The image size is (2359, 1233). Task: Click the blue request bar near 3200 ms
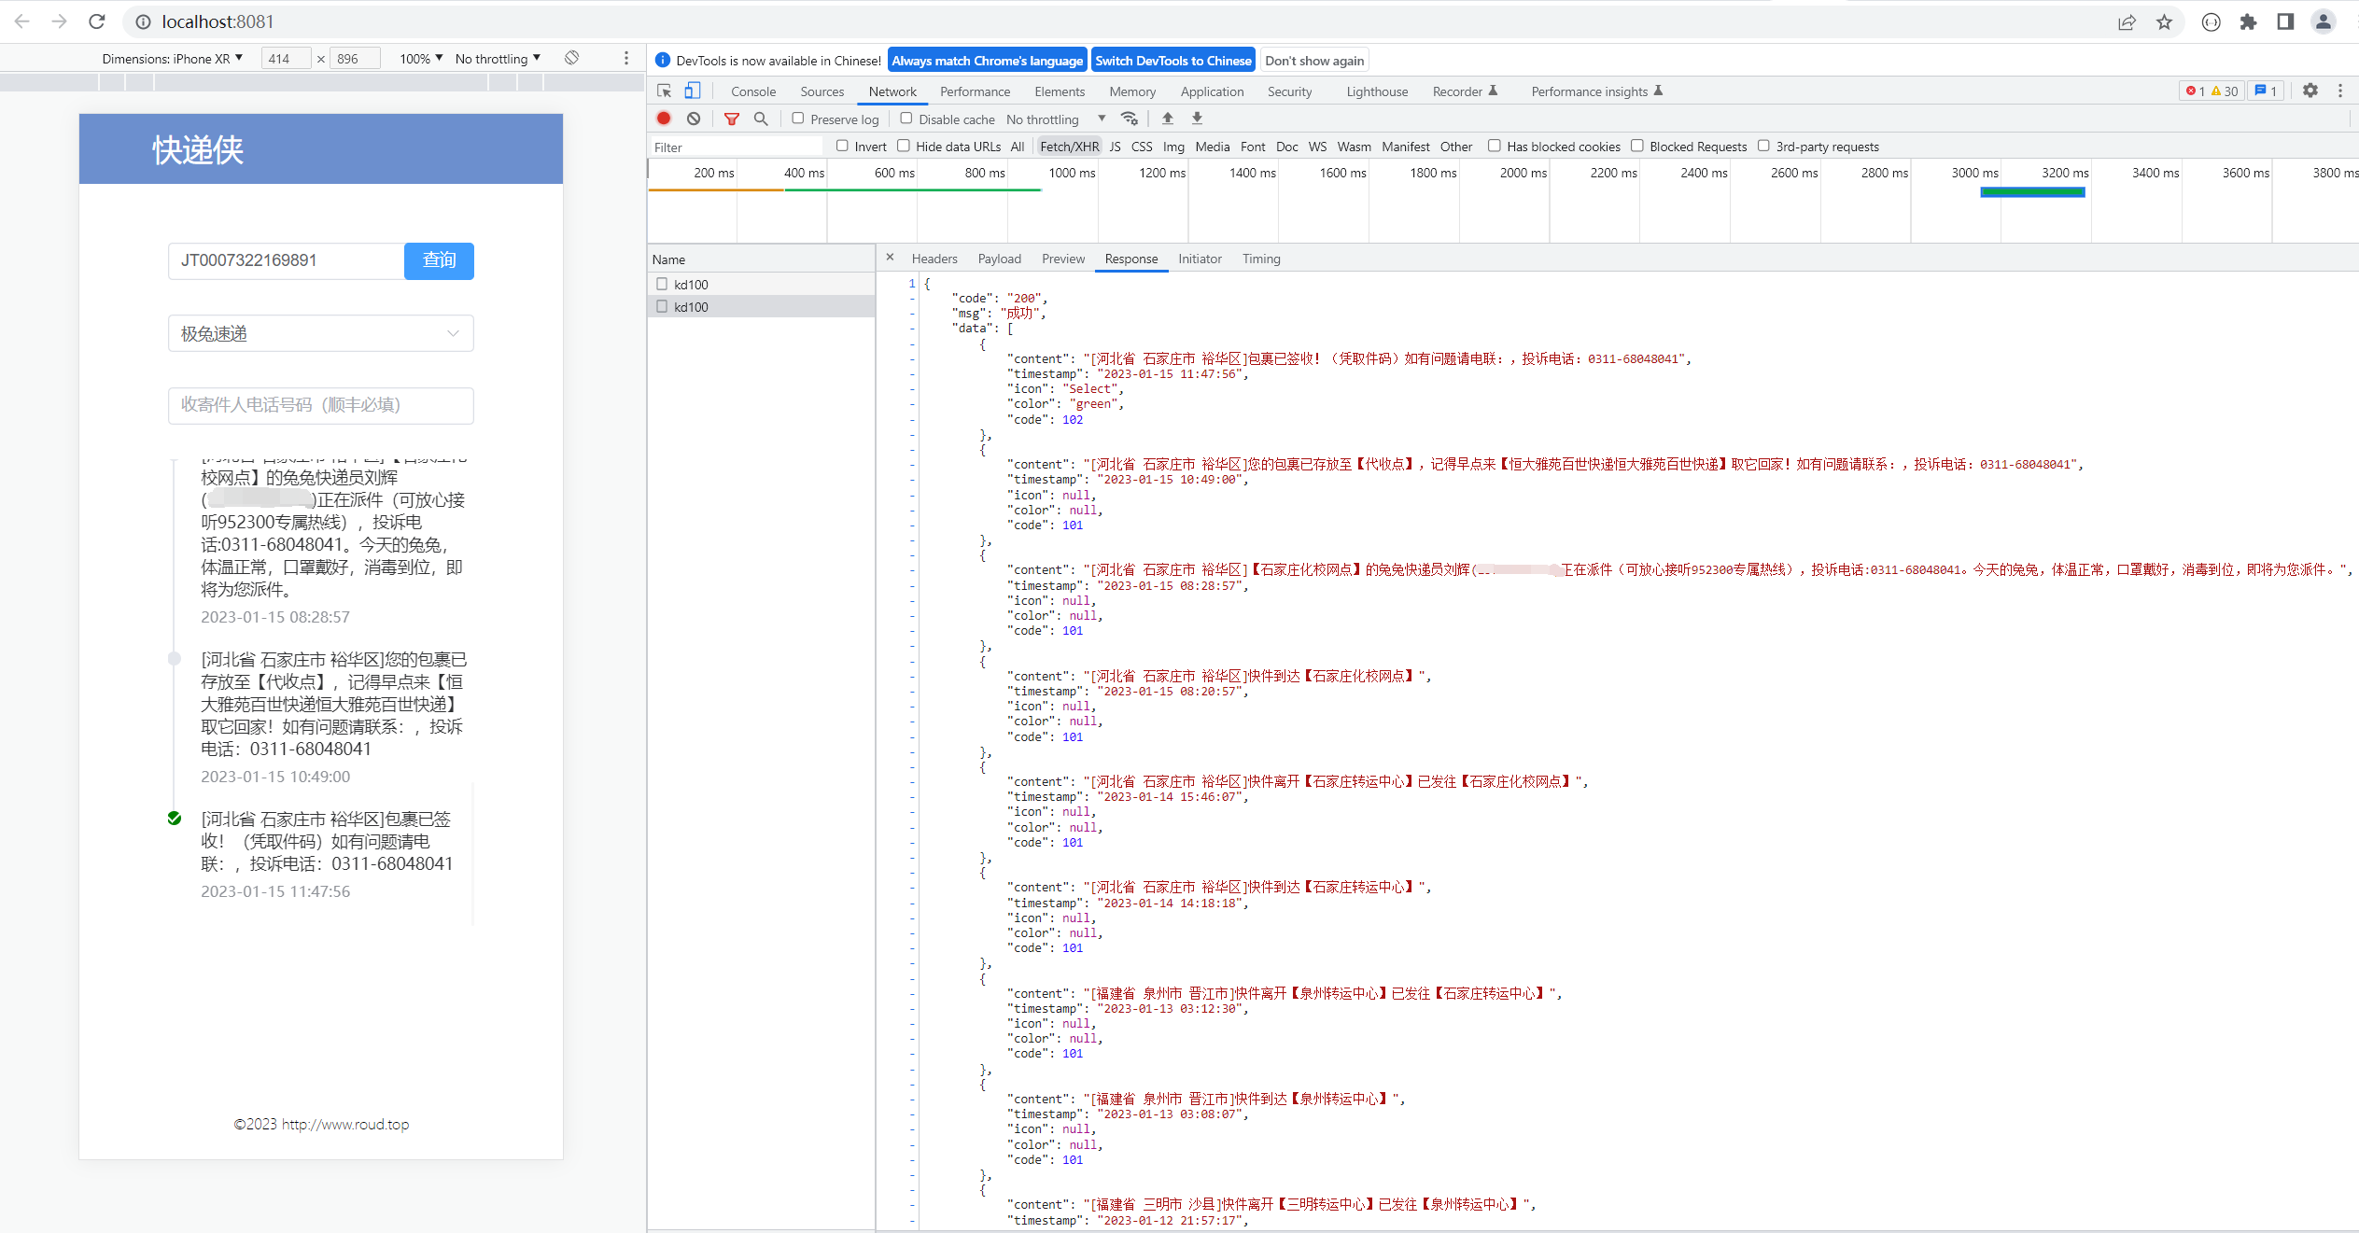(2032, 191)
